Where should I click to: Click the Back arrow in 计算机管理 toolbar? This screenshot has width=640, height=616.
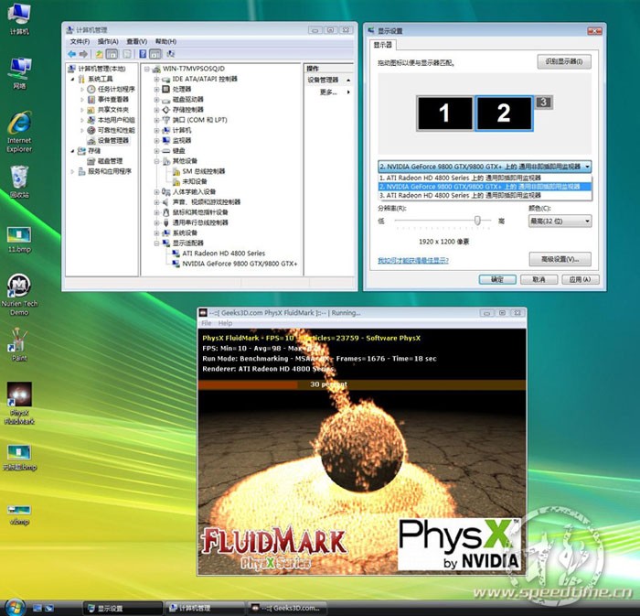pyautogui.click(x=72, y=54)
